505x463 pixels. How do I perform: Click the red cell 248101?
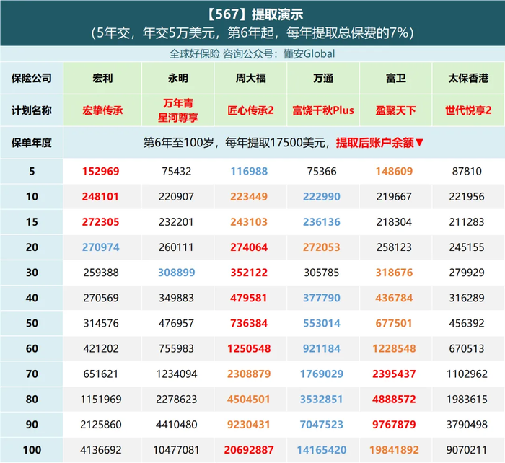click(x=100, y=197)
